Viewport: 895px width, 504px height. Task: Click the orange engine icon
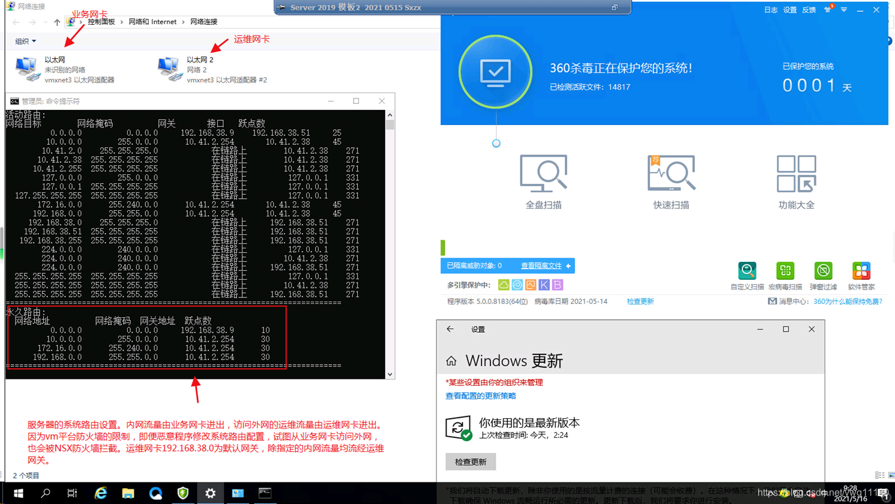click(x=531, y=285)
